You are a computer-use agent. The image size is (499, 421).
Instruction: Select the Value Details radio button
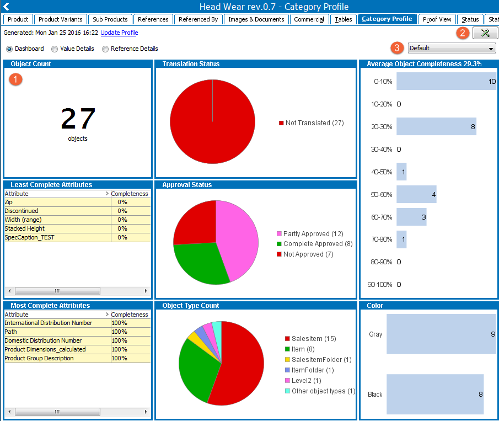pos(55,49)
